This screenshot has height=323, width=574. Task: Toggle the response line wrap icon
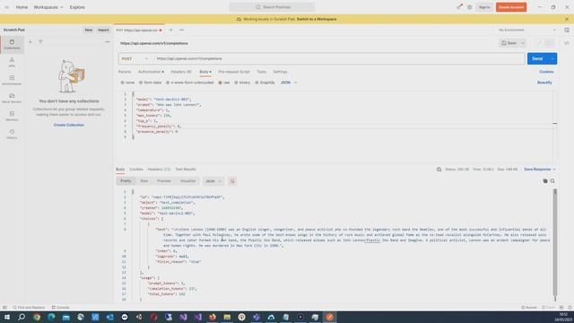232,181
